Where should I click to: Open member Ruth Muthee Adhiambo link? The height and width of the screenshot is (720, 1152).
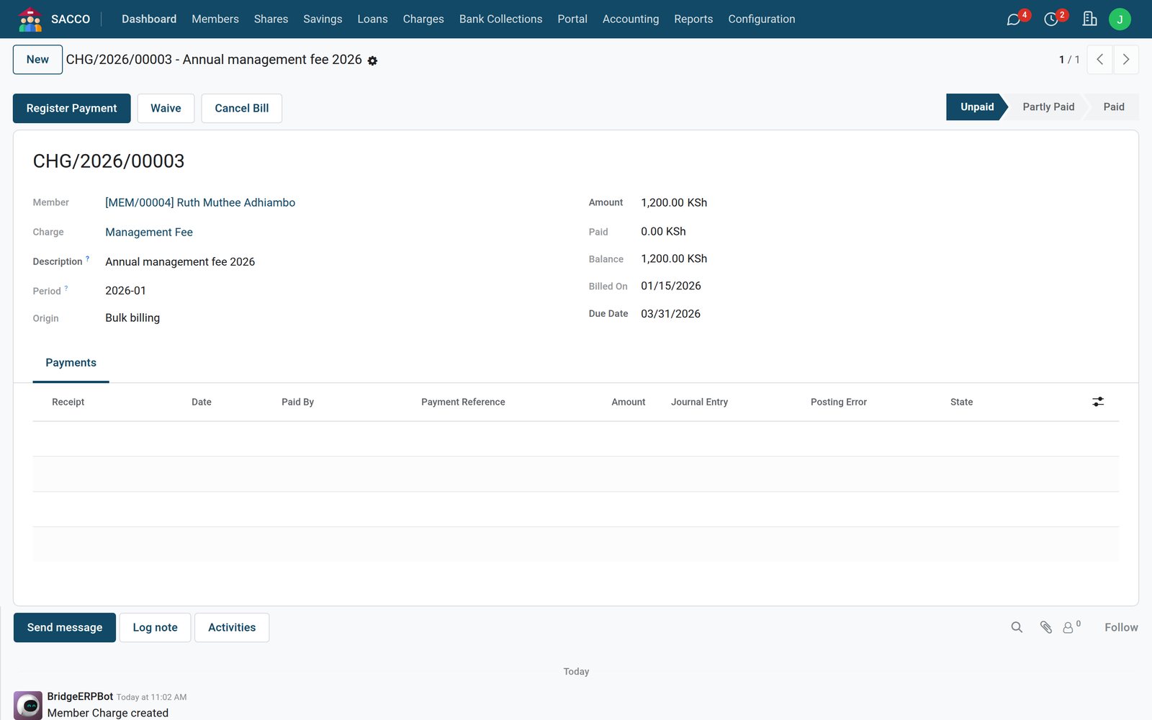tap(200, 202)
